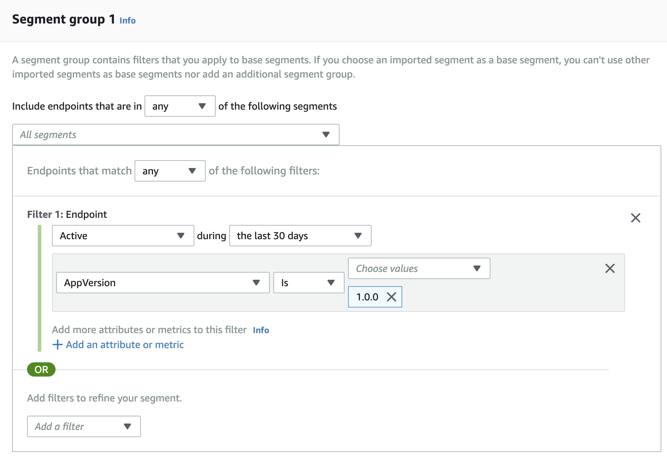Screen dimensions: 667x457
Task: Open the include endpoints 'any' dropdown
Action: coord(180,106)
